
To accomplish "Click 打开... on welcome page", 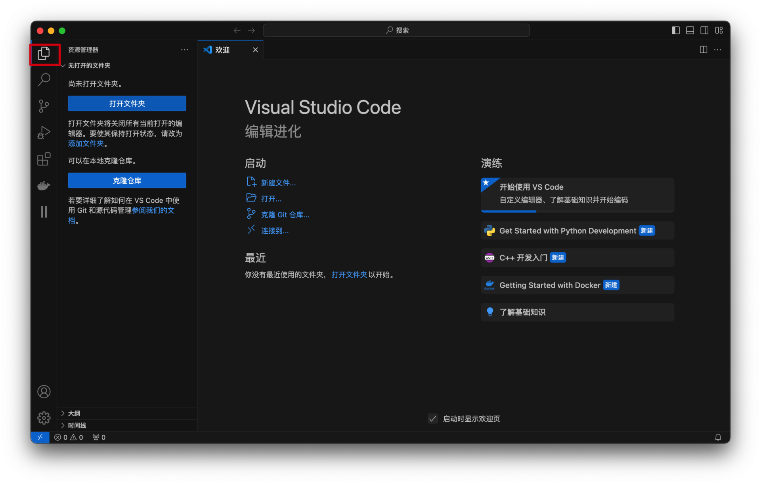I will tap(271, 199).
